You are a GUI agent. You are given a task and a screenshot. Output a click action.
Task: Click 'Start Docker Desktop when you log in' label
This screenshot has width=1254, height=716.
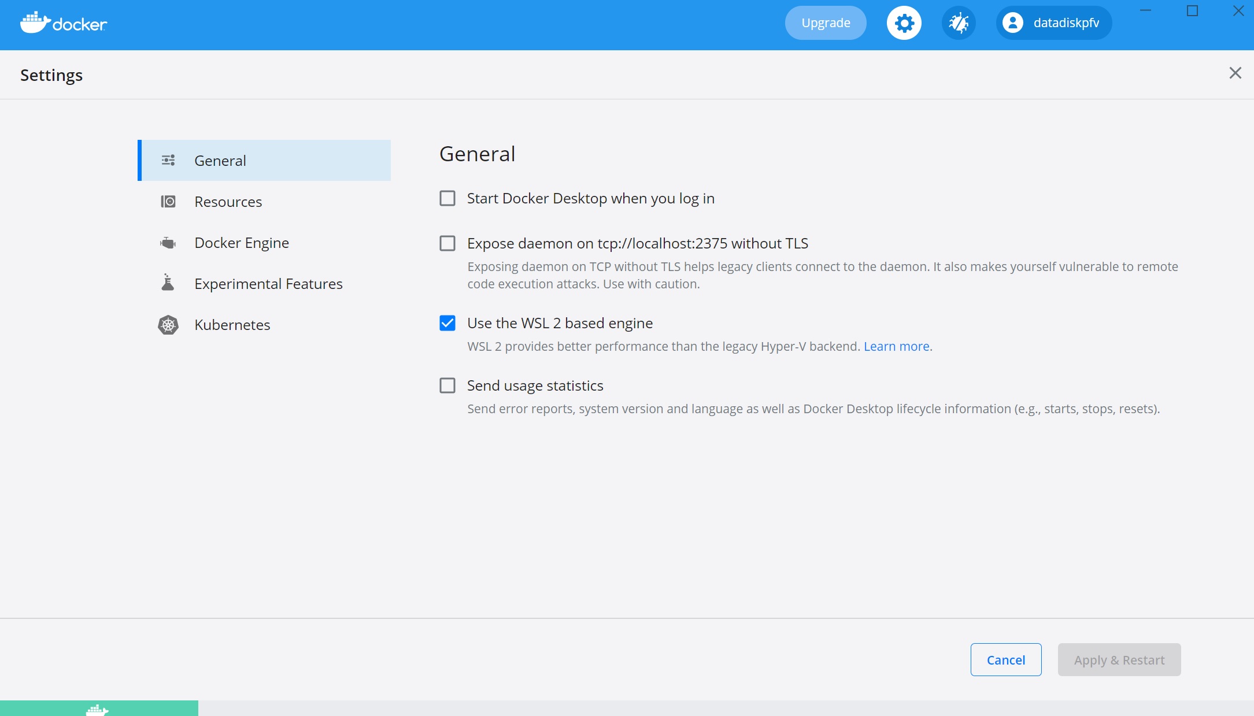pyautogui.click(x=591, y=199)
